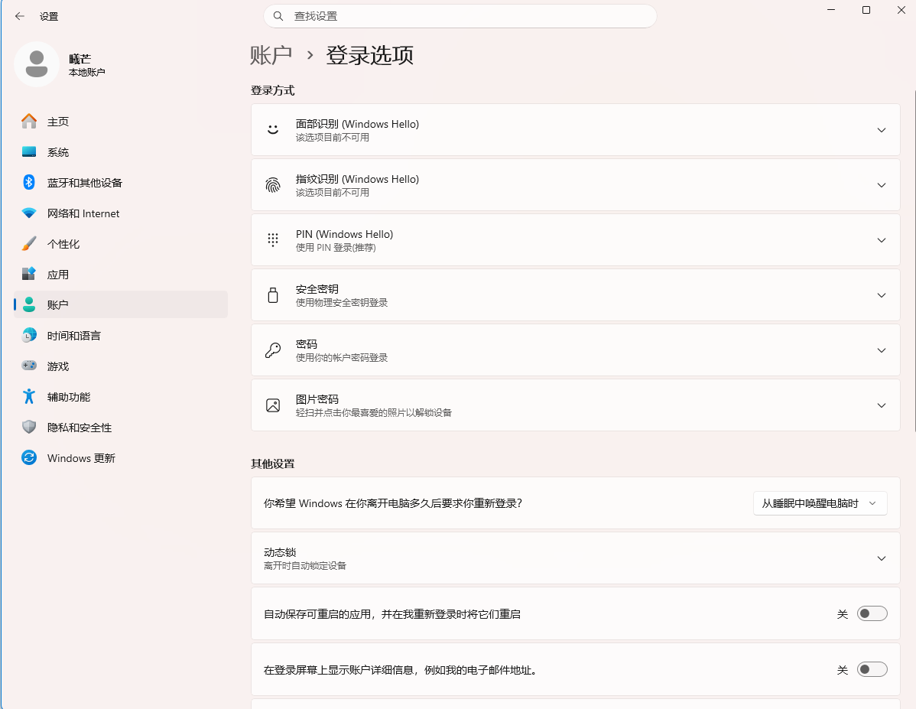The image size is (916, 709).
Task: Click 离开时自动锁定设备 description
Action: 305,566
